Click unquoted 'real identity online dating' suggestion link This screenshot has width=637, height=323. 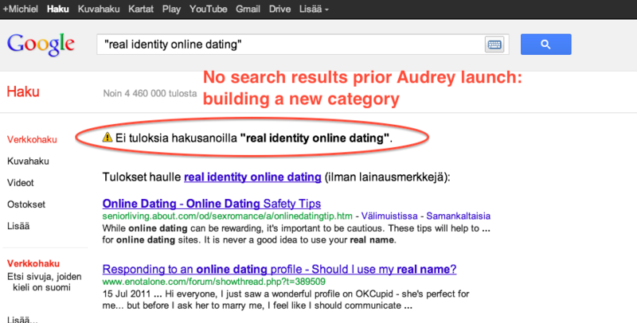point(252,177)
